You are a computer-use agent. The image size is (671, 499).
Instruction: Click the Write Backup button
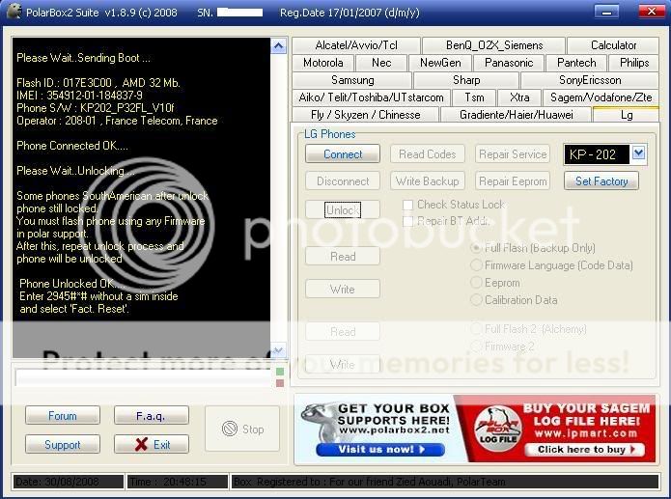pos(427,181)
